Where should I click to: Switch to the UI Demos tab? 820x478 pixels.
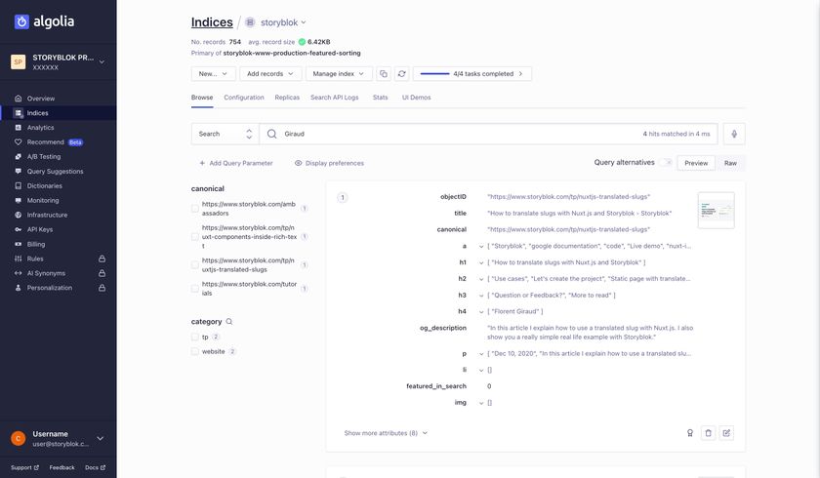pos(416,98)
